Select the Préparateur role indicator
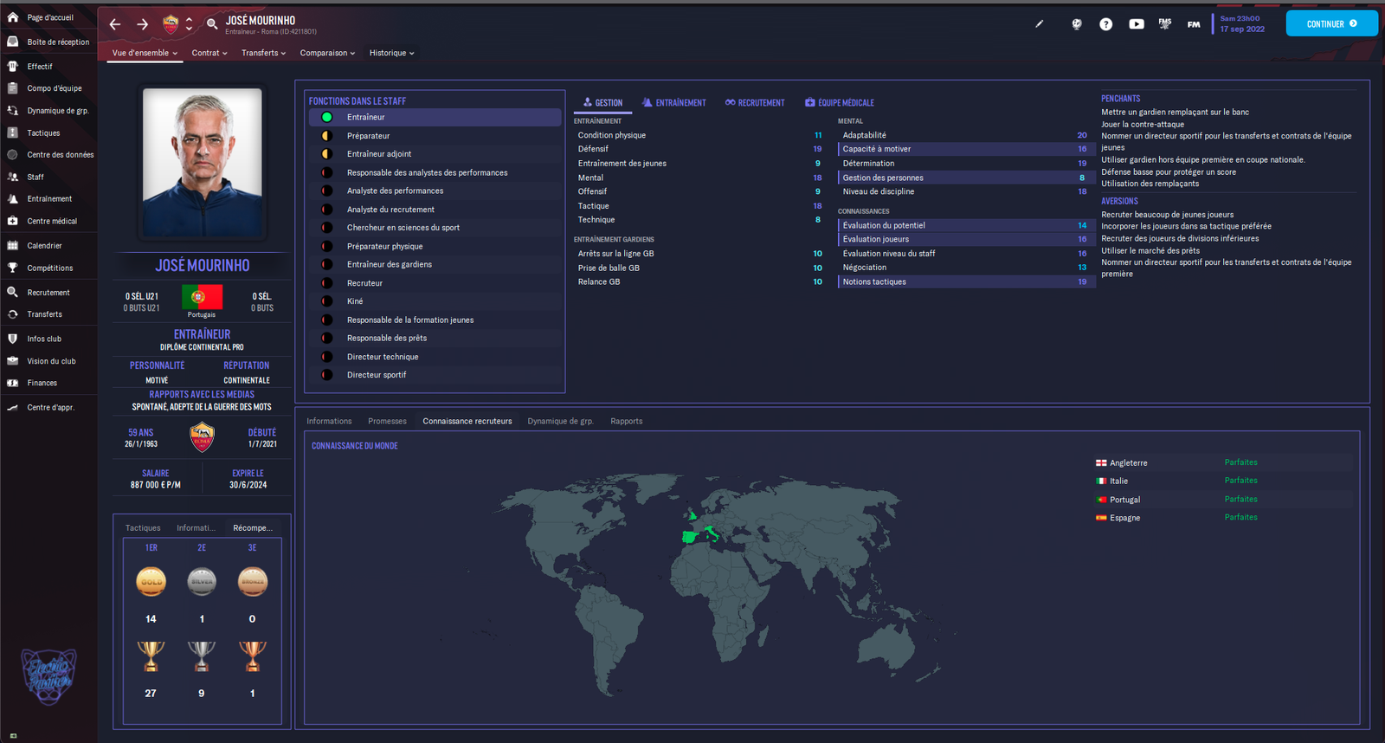This screenshot has width=1385, height=743. tap(327, 136)
